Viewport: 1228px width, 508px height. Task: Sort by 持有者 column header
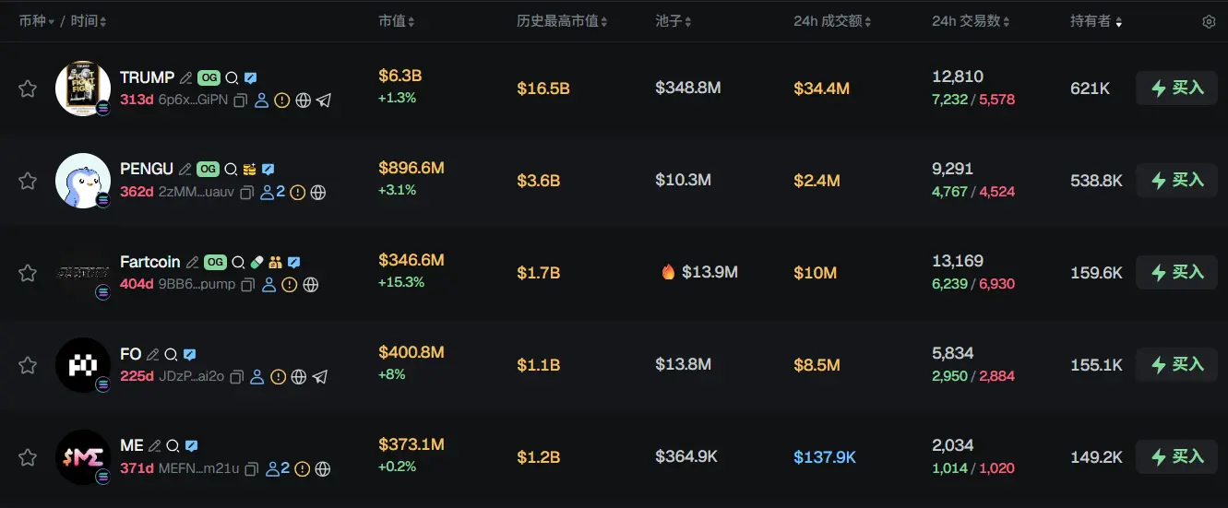1096,21
